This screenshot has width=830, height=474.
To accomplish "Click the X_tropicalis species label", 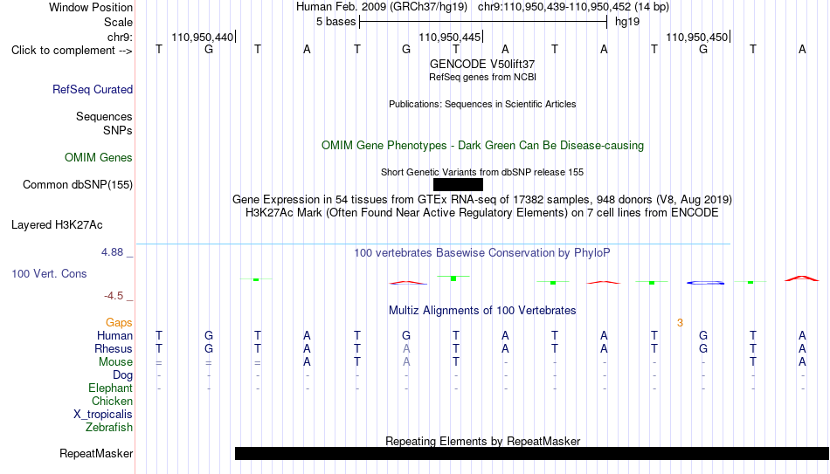I will pos(103,415).
